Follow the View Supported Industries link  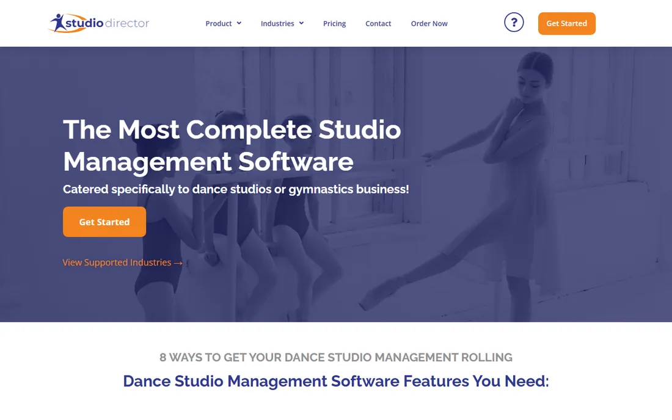[x=123, y=262]
